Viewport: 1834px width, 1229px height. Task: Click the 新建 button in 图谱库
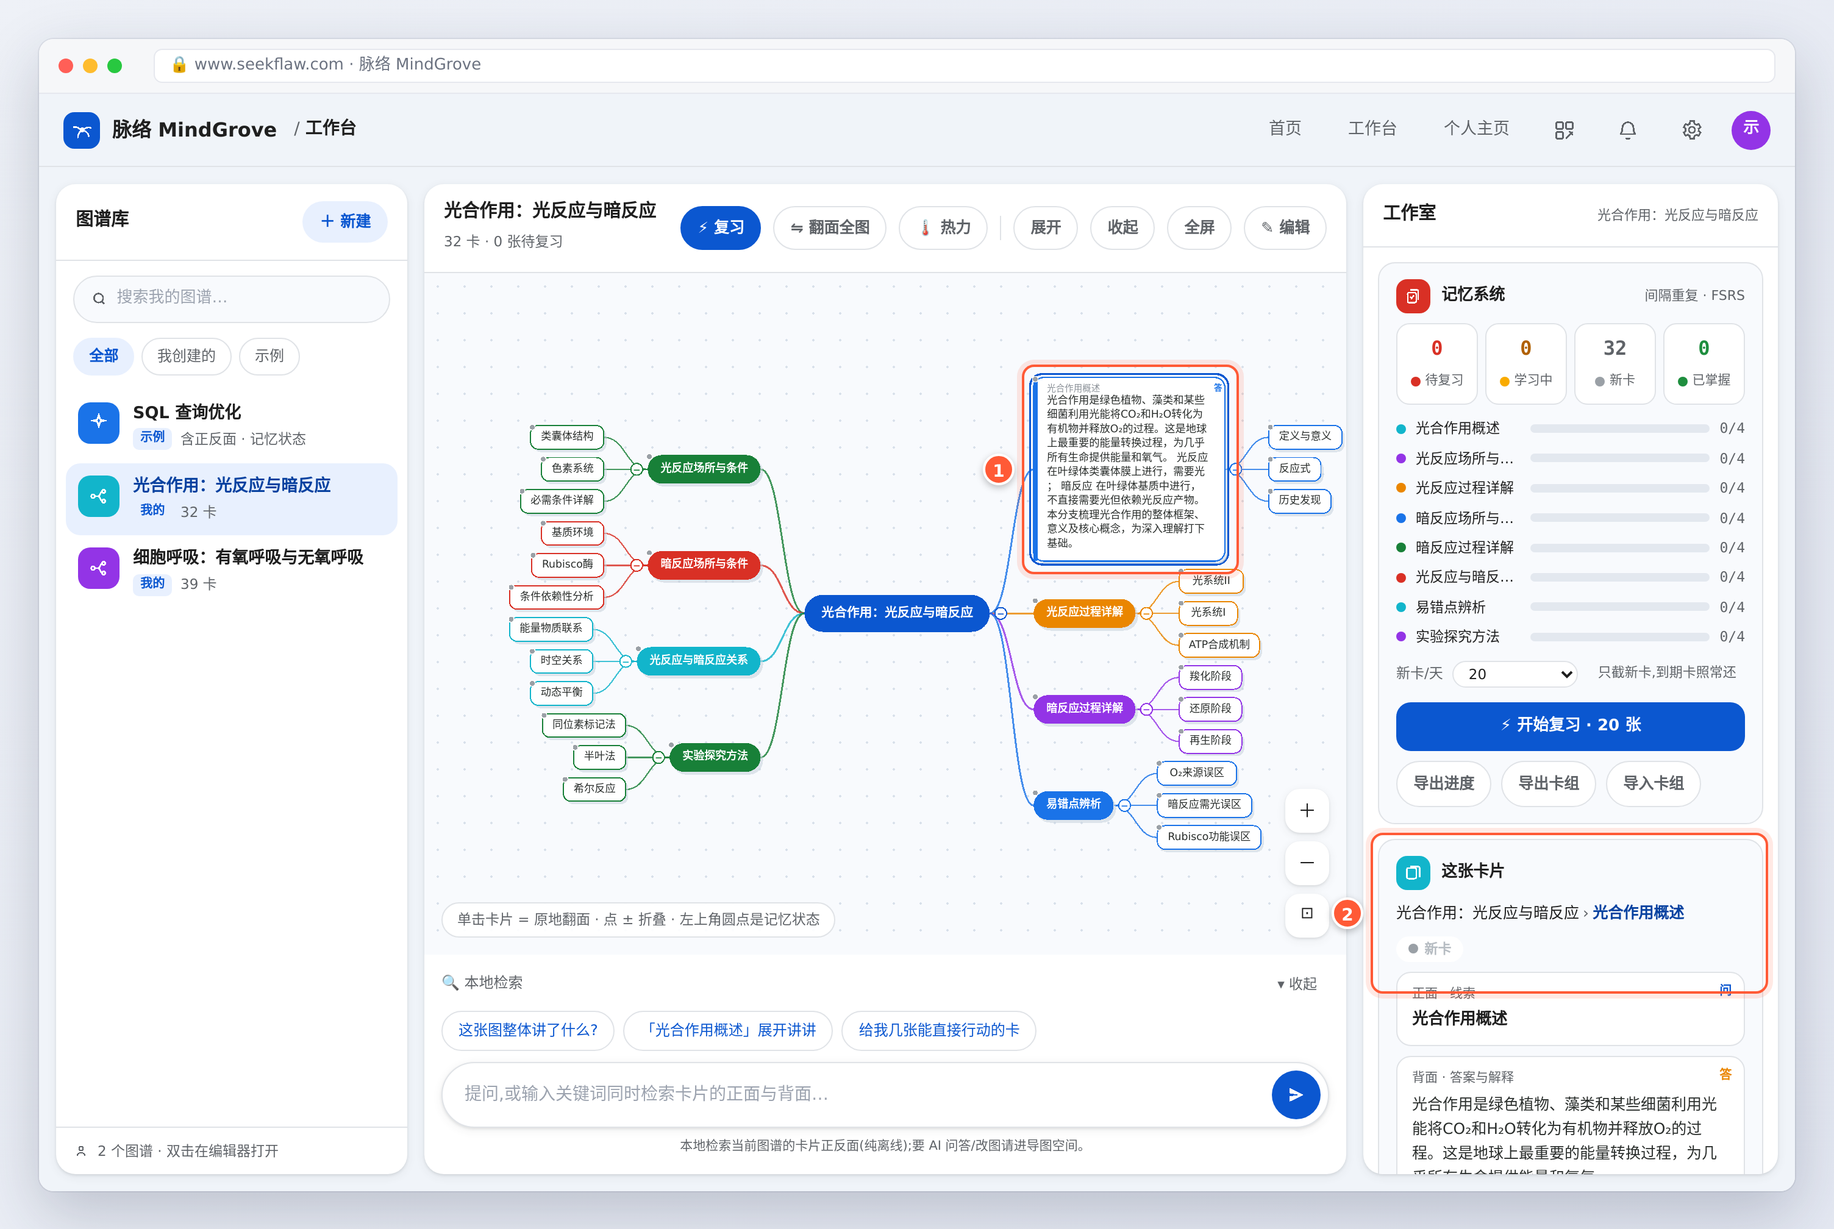[x=345, y=222]
